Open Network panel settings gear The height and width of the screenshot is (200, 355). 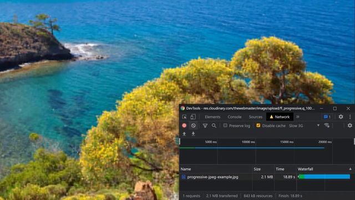click(350, 126)
